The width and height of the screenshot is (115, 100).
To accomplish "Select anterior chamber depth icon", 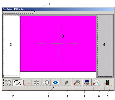I will point(46,83).
